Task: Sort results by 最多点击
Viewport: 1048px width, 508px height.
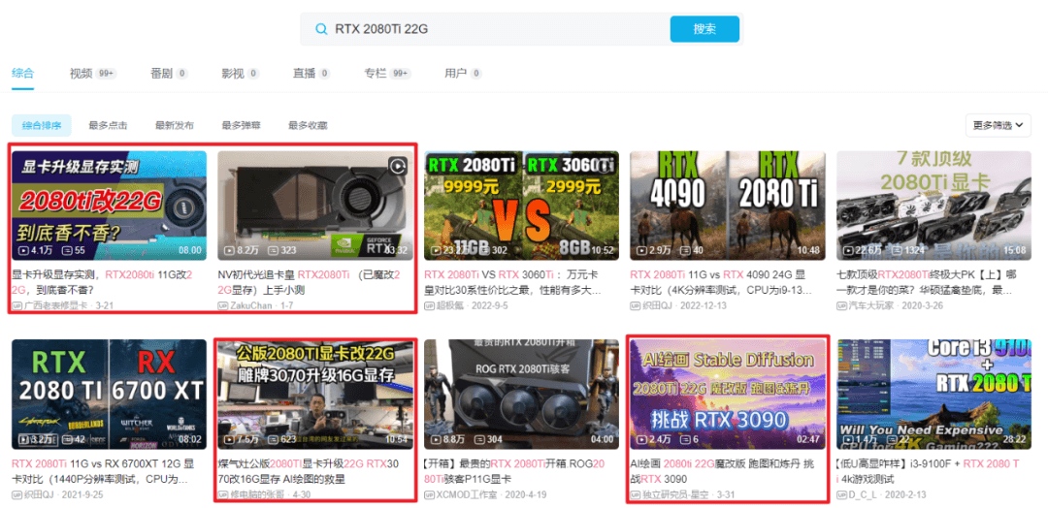Action: click(x=108, y=125)
